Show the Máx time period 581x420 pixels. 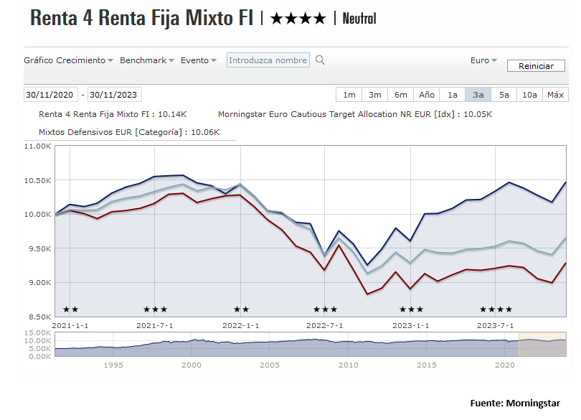coord(555,95)
